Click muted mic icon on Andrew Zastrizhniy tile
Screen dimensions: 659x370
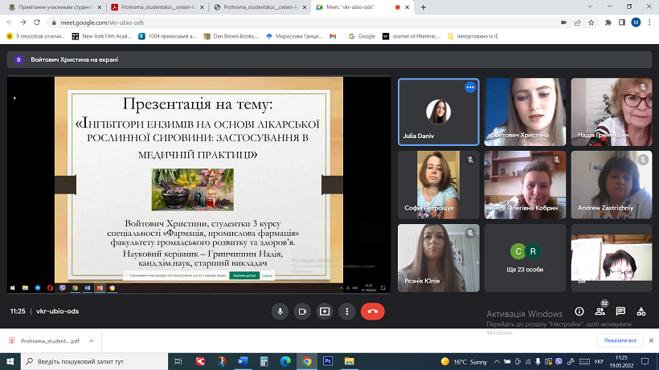pyautogui.click(x=643, y=160)
